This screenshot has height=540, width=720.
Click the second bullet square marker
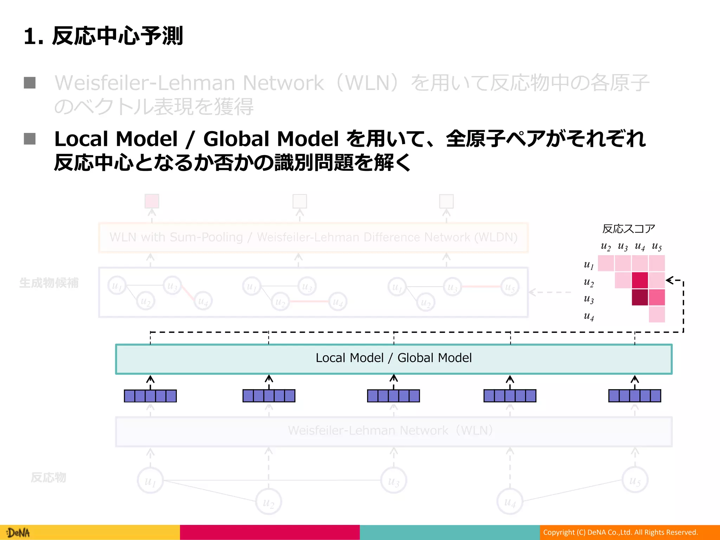point(30,139)
